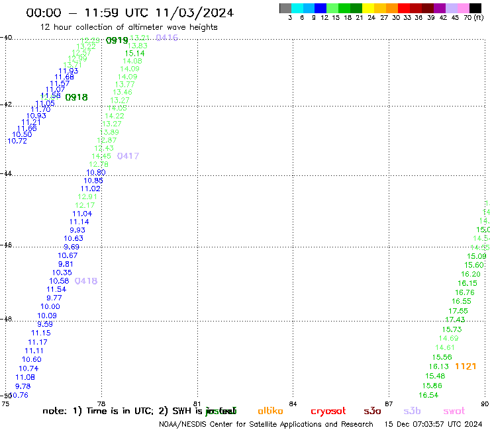Click the '15 Dec 07:03:57 UTC 2024' timestamp

433,425
